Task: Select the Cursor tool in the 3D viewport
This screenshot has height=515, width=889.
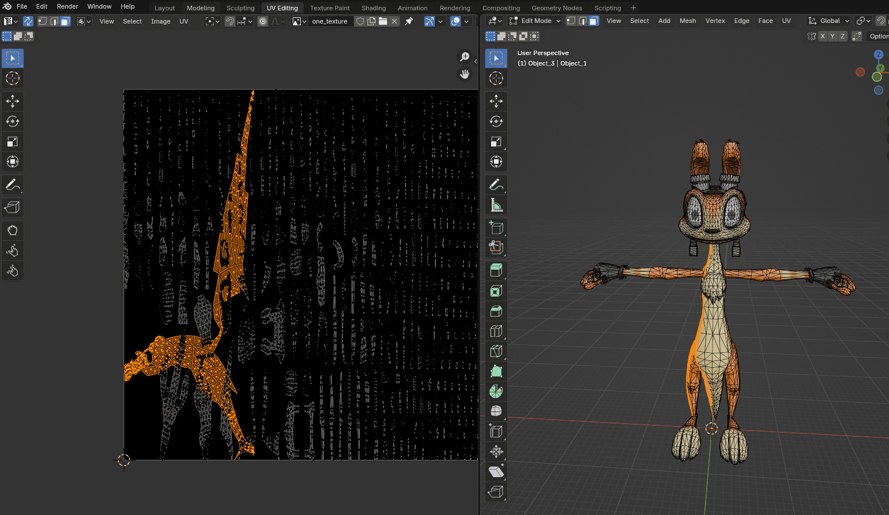Action: 496,78
